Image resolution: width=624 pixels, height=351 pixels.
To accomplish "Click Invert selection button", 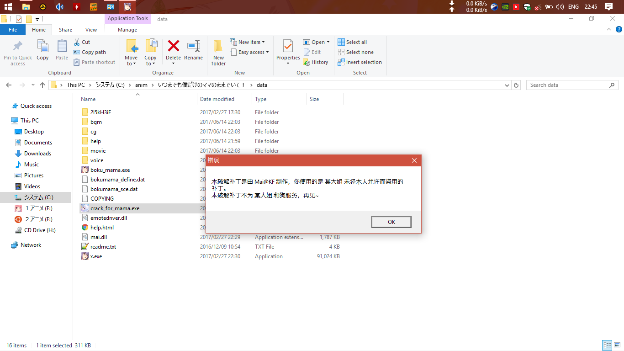I will (360, 62).
